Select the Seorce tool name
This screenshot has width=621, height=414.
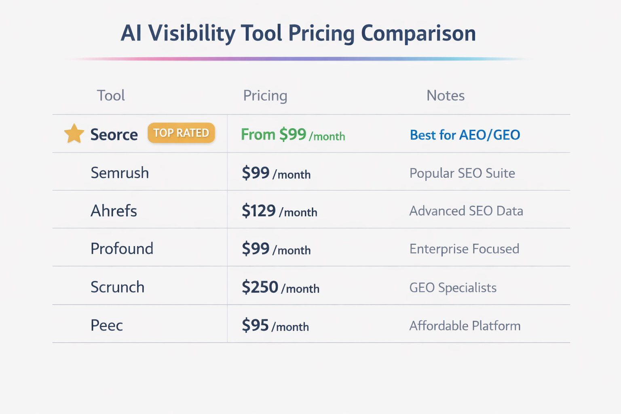[114, 135]
